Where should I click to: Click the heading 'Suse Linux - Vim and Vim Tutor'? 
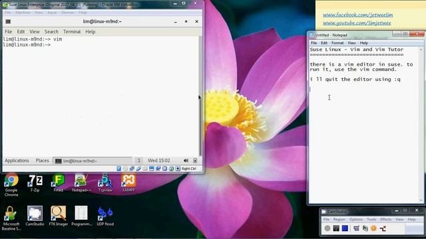pos(357,50)
